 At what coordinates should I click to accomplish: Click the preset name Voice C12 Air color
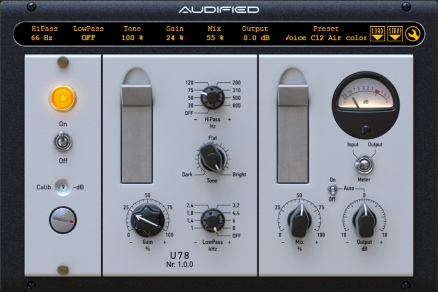pyautogui.click(x=326, y=38)
